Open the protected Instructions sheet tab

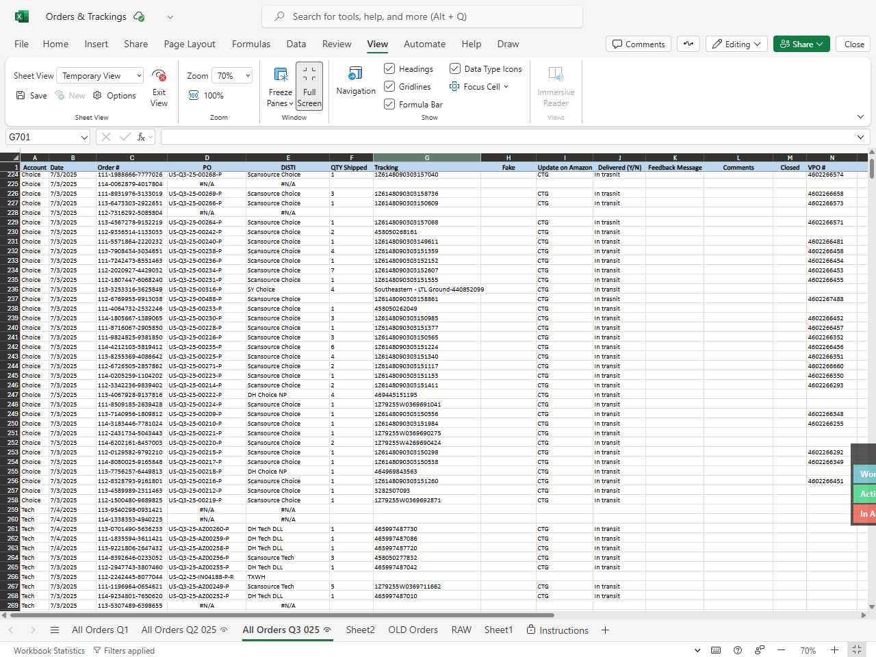[557, 630]
